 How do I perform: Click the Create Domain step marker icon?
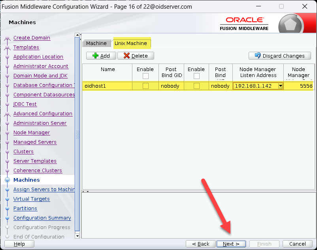click(x=7, y=38)
